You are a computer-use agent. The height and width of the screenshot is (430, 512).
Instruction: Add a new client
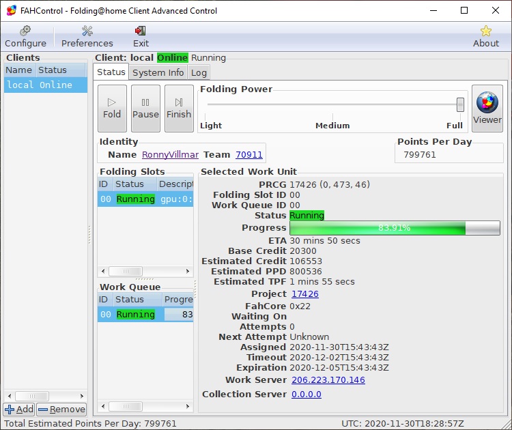click(x=19, y=409)
